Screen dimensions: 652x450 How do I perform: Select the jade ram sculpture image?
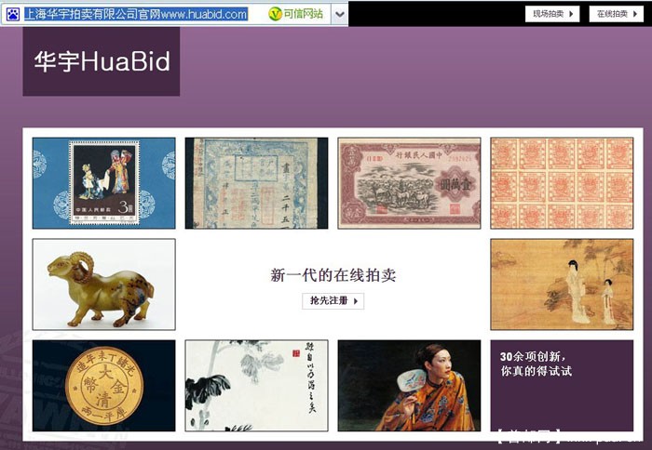[x=103, y=285]
